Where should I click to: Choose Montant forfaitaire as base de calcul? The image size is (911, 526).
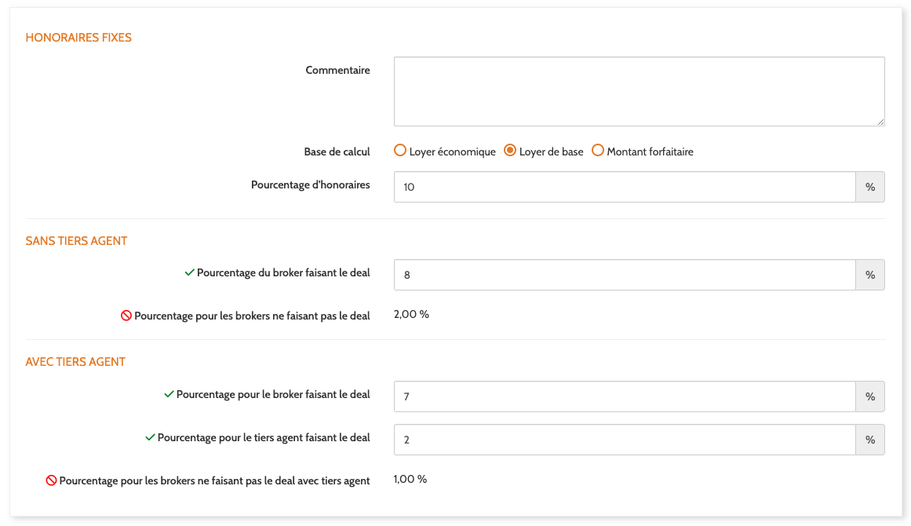click(x=598, y=151)
